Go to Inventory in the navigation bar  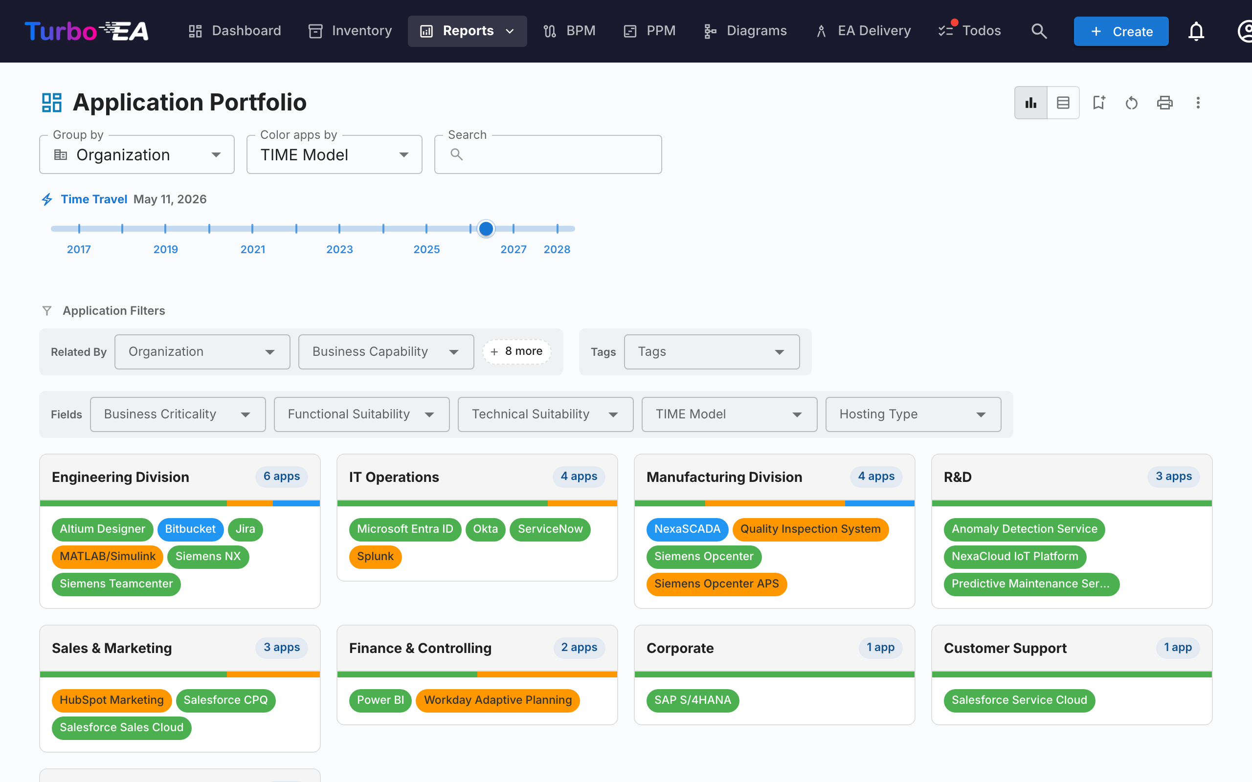(x=350, y=31)
